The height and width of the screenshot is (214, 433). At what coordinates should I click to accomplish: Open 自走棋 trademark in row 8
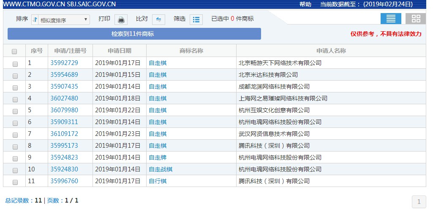(x=158, y=146)
